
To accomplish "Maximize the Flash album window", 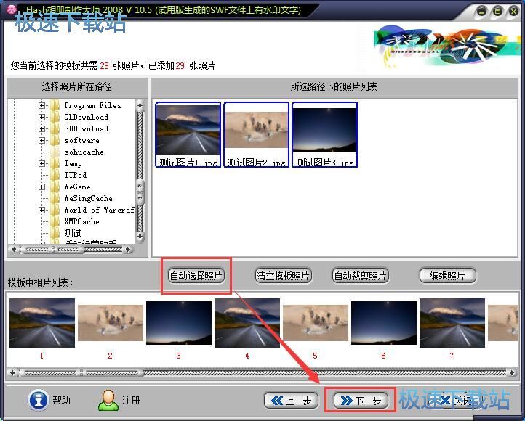I will coord(497,12).
